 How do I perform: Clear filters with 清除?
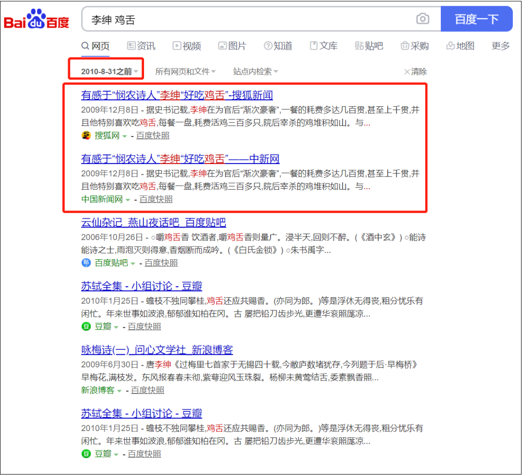coord(415,71)
